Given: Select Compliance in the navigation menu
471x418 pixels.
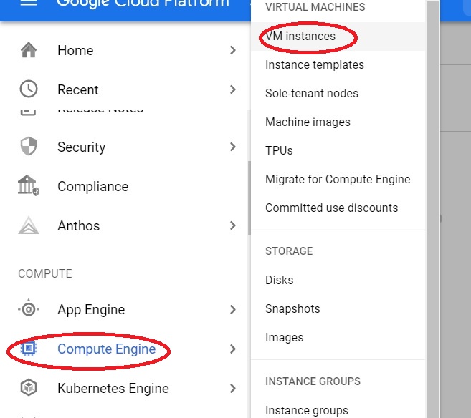Looking at the screenshot, I should (x=92, y=187).
